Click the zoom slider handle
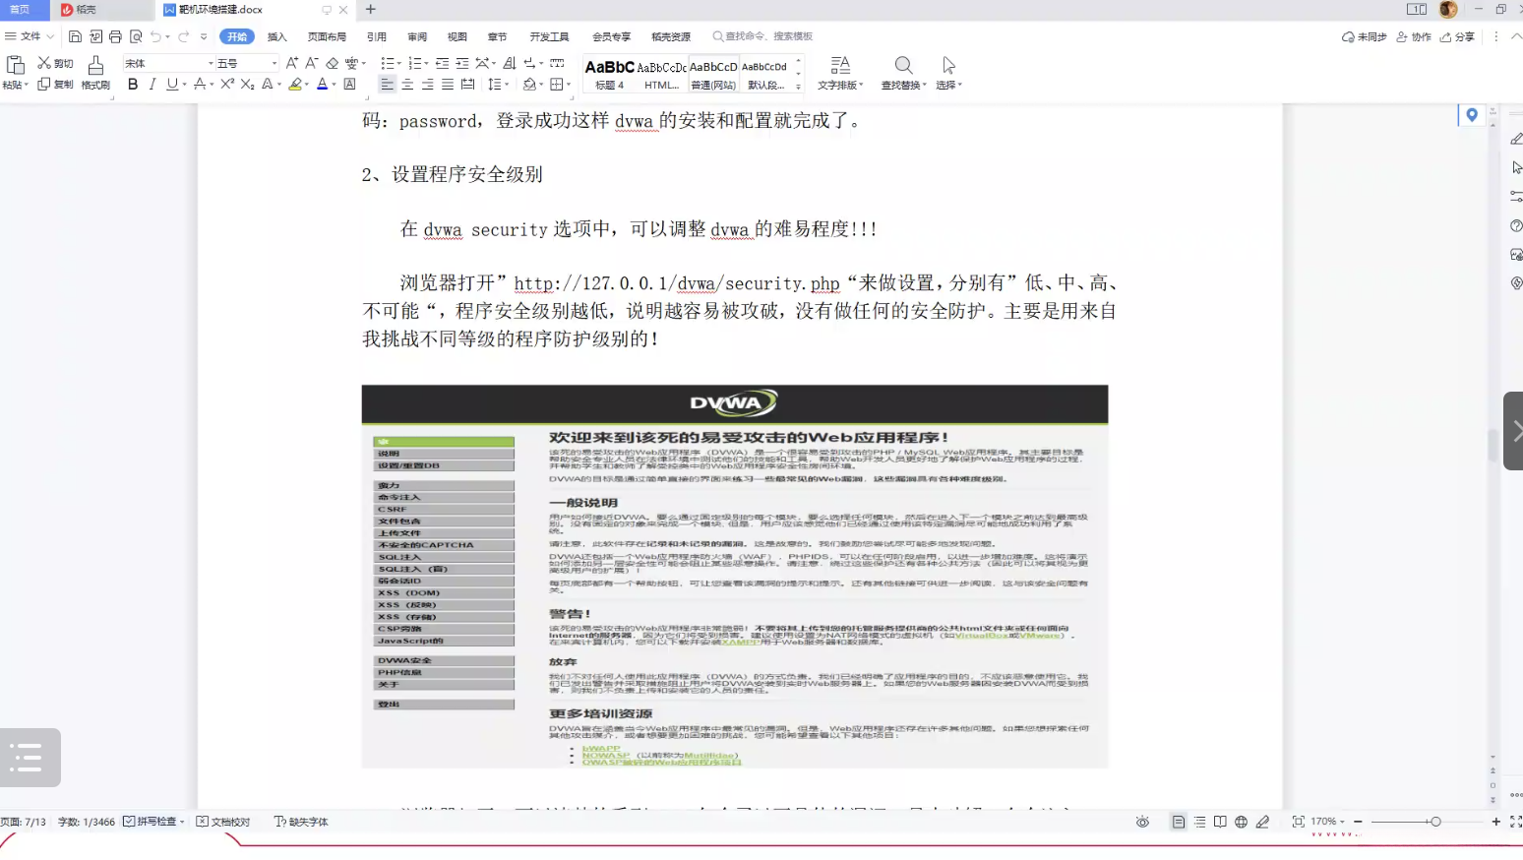This screenshot has height=860, width=1523. [1435, 822]
